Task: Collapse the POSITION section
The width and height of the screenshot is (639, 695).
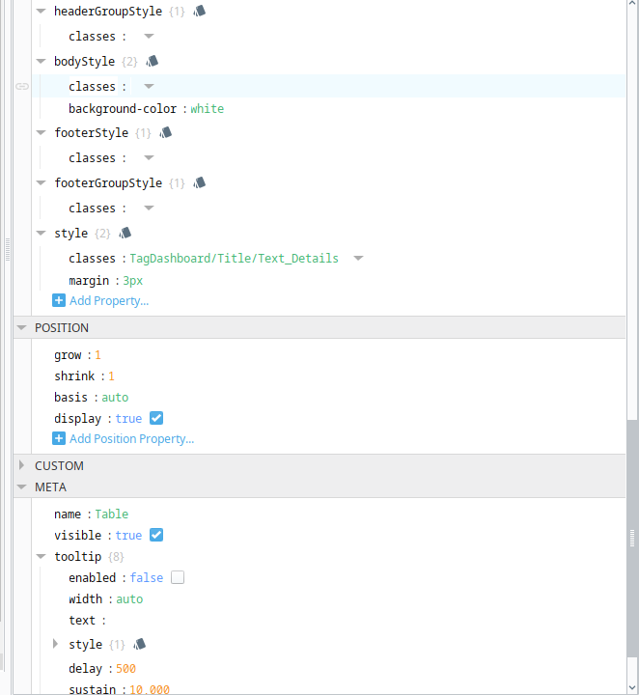Action: coord(21,327)
